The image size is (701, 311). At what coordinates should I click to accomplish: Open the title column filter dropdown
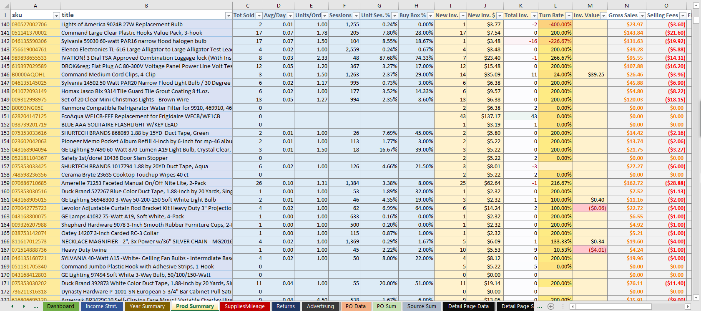point(228,15)
